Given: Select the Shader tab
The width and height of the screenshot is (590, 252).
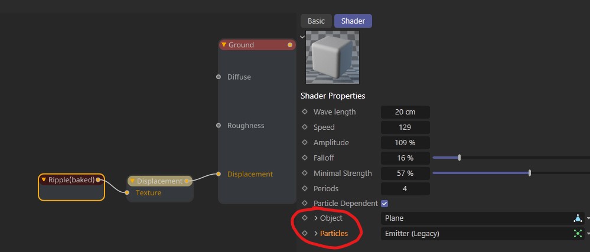Looking at the screenshot, I should pyautogui.click(x=353, y=21).
